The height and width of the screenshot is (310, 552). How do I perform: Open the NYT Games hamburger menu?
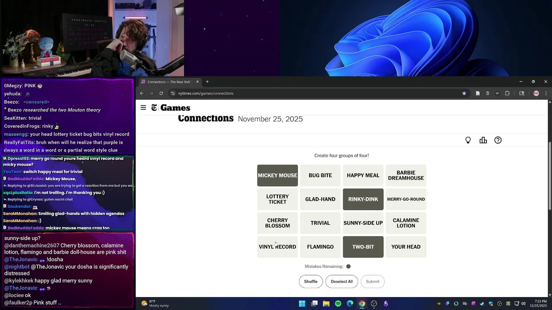pyautogui.click(x=143, y=108)
